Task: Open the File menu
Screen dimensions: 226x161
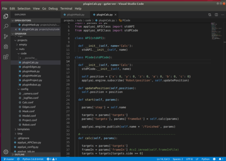Action: 5,9
